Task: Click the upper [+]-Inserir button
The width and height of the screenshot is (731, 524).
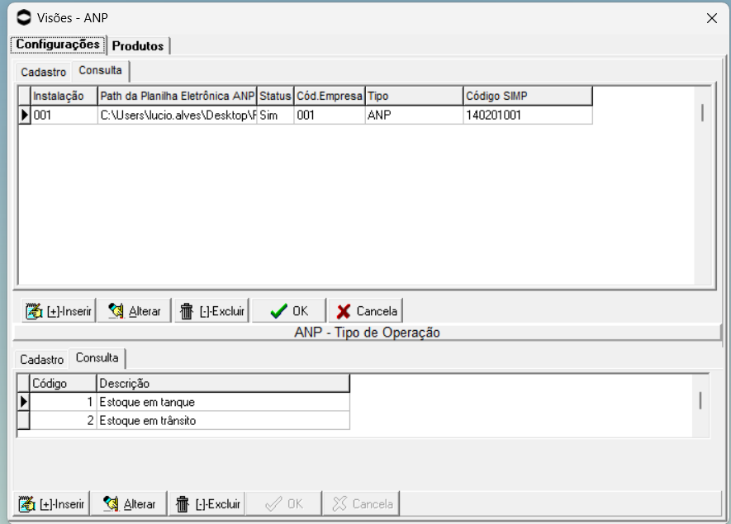Action: (x=59, y=310)
